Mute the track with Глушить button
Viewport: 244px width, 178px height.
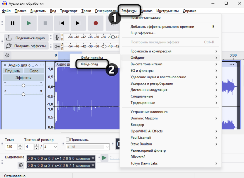(x=13, y=71)
